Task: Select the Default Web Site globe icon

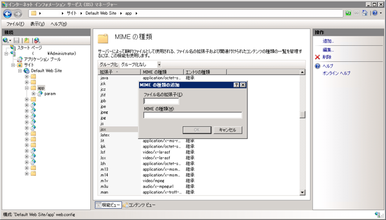Action: 27,71
